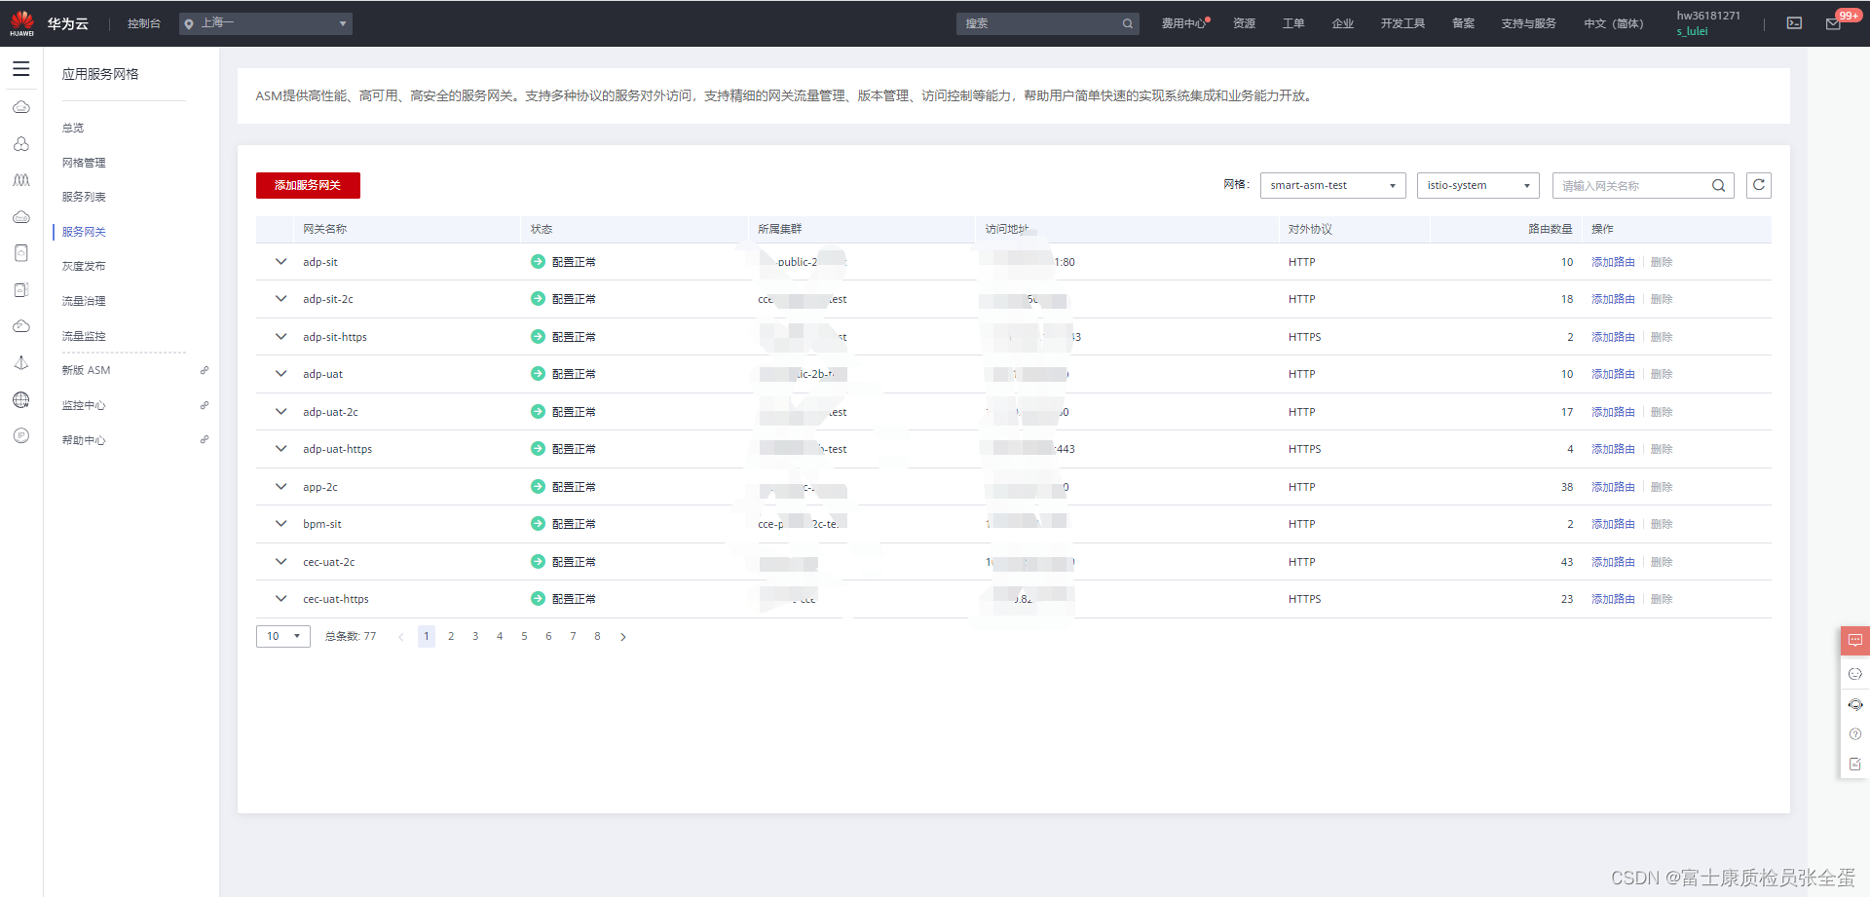Click the globe service icon in left icon rail
The width and height of the screenshot is (1870, 897).
(21, 399)
